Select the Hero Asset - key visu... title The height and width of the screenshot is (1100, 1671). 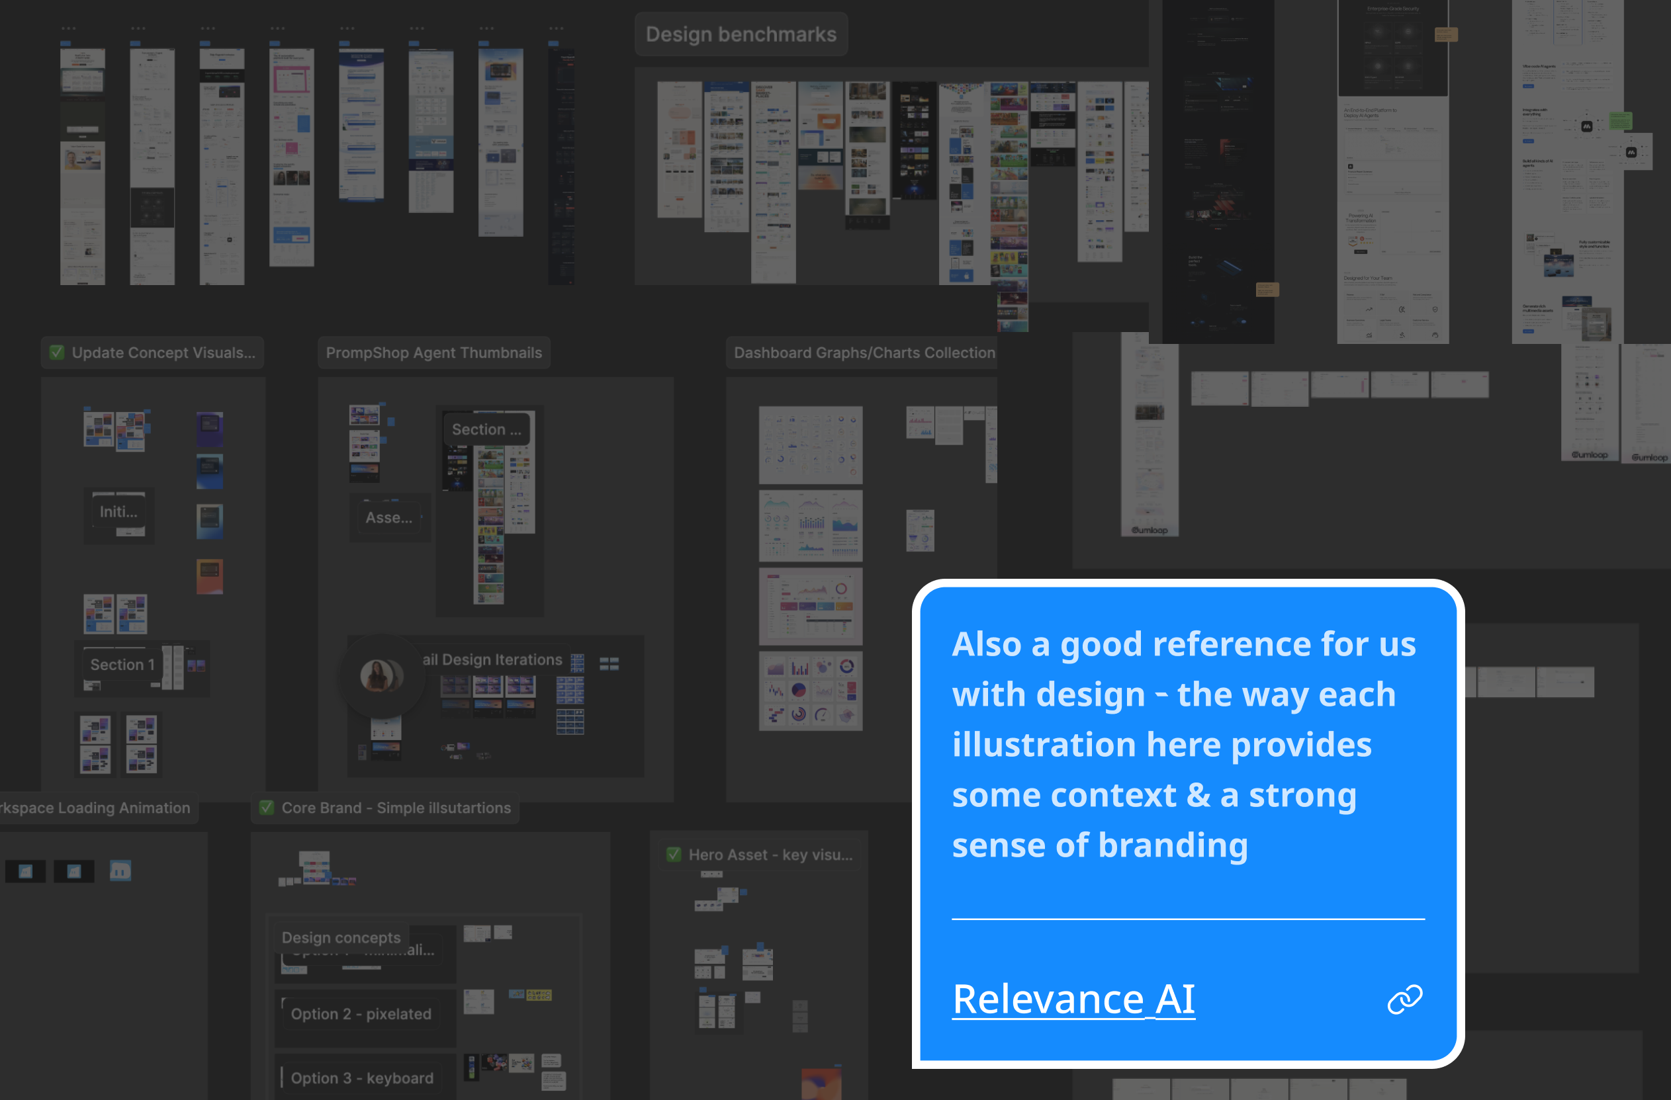point(760,855)
